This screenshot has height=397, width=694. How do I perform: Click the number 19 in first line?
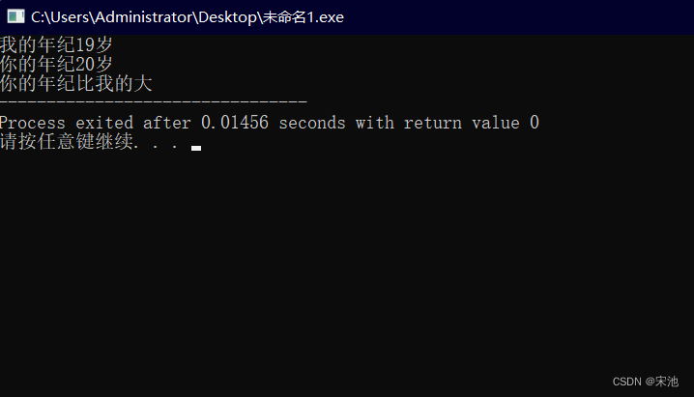click(85, 45)
